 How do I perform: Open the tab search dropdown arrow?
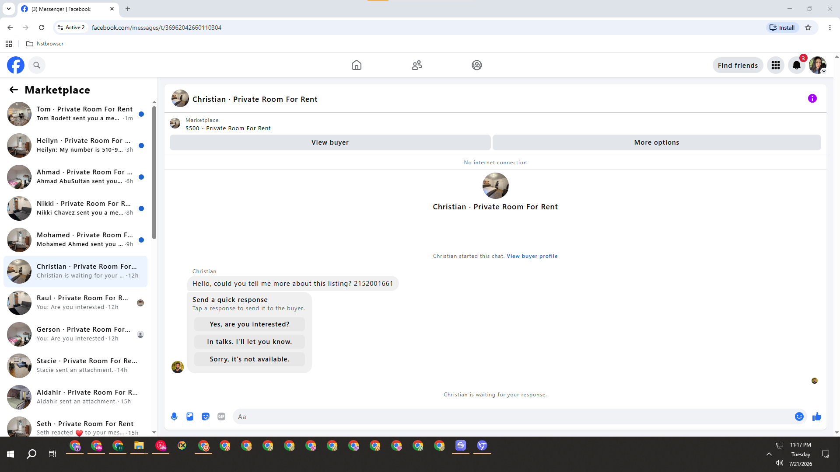[9, 9]
